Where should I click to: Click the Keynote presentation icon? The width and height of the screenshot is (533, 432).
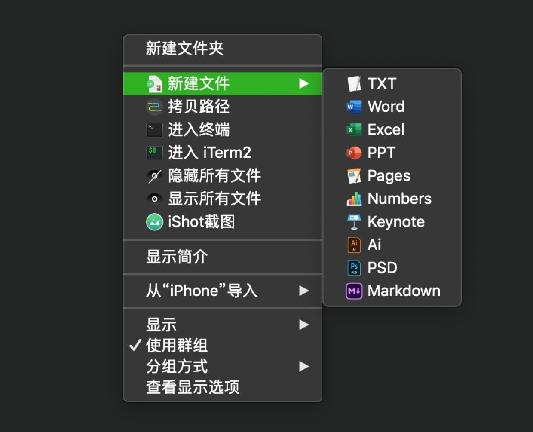point(354,222)
